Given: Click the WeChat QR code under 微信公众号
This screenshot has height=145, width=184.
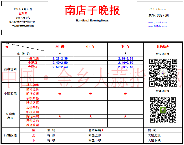Looking at the screenshot, I should point(163,72).
